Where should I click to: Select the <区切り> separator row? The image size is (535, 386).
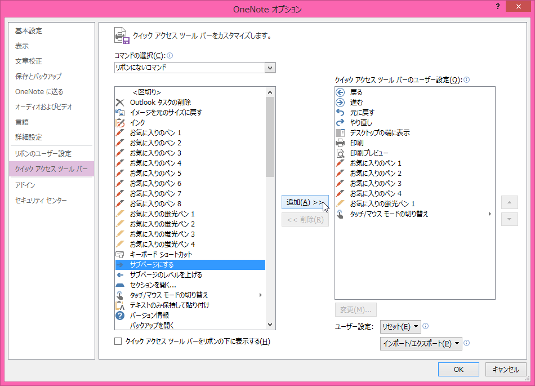pos(190,92)
